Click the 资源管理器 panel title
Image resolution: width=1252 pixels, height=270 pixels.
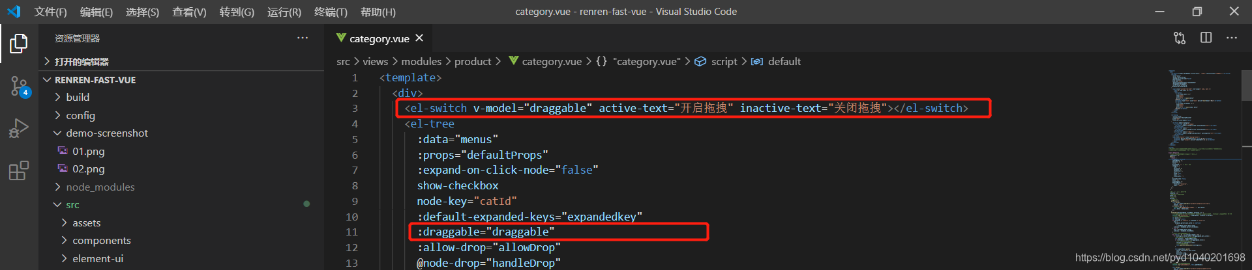pyautogui.click(x=77, y=38)
